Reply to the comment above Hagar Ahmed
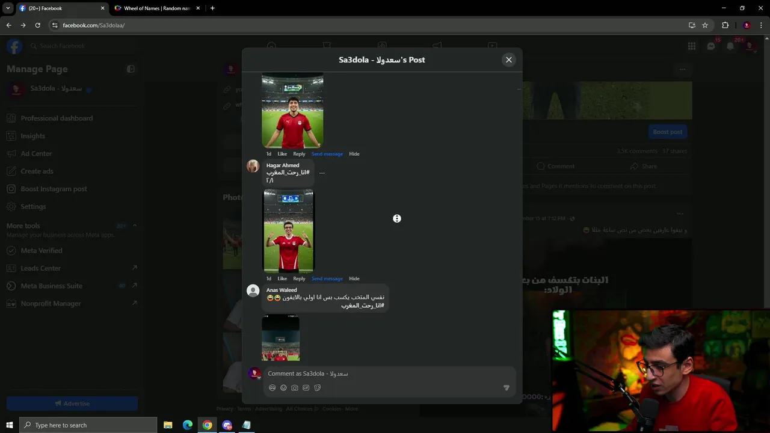This screenshot has width=770, height=433. click(299, 154)
